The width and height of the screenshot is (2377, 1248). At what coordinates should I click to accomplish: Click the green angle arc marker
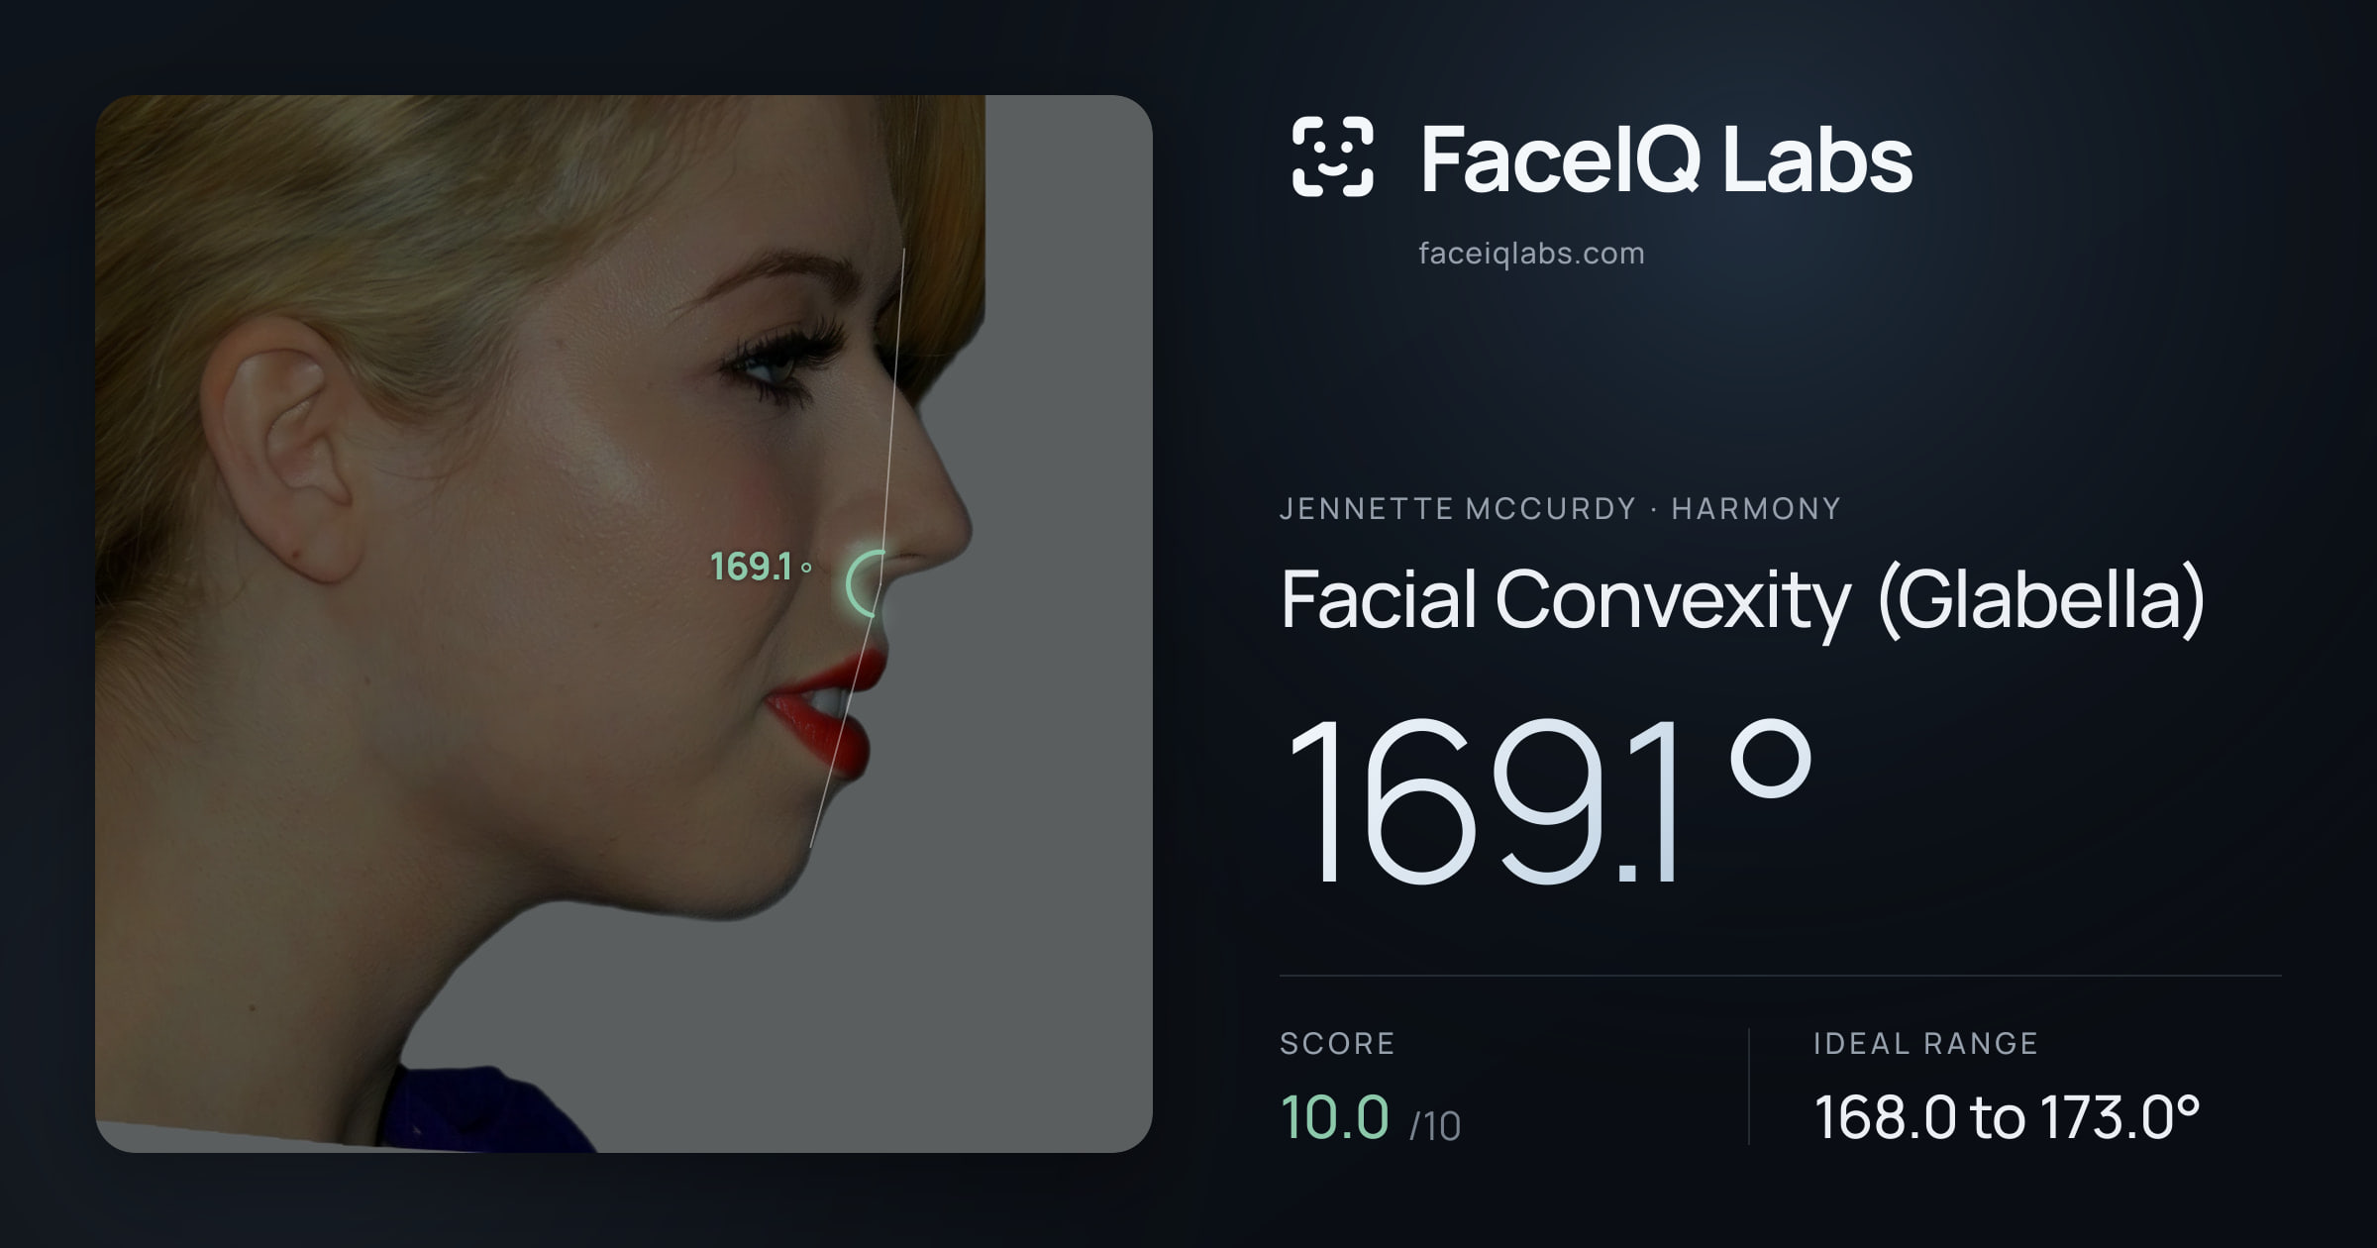tap(865, 584)
